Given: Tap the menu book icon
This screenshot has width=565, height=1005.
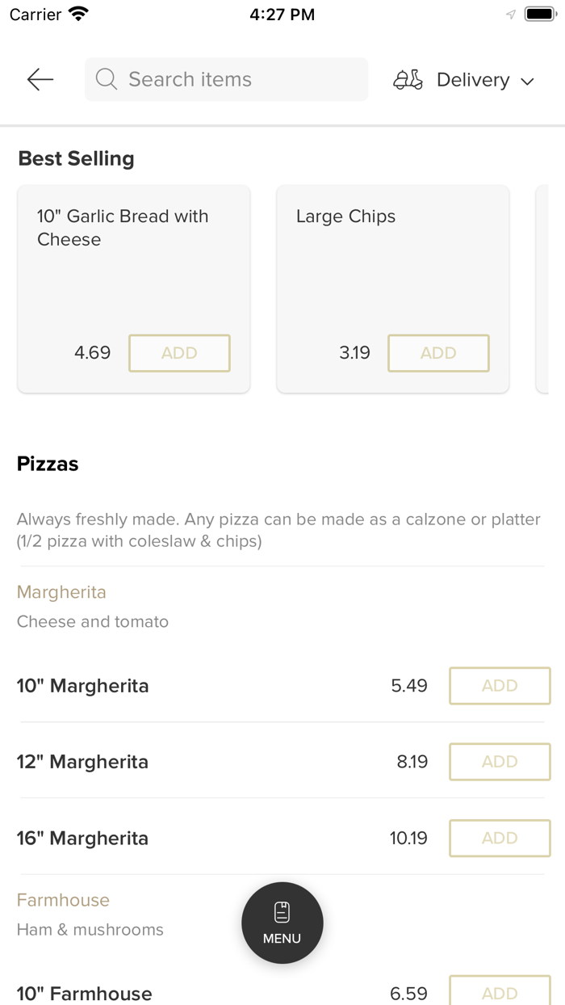Looking at the screenshot, I should [282, 912].
